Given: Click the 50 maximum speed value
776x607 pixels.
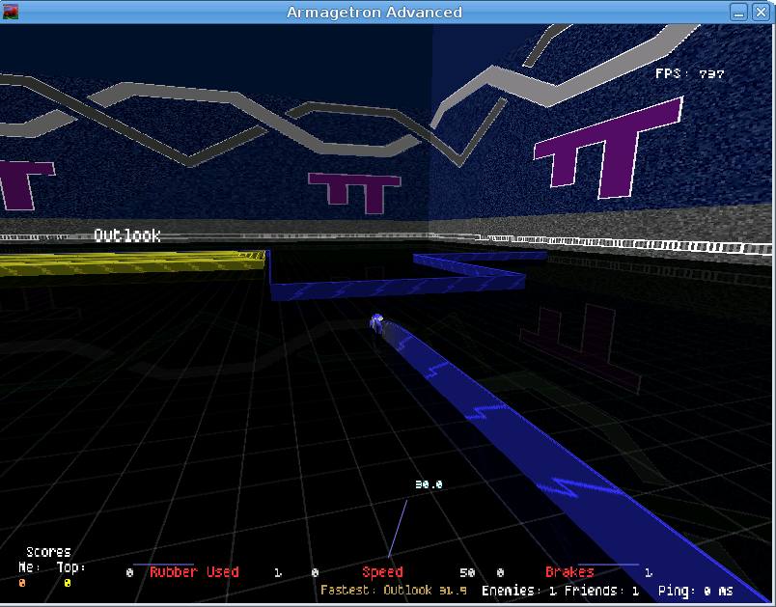Looking at the screenshot, I should pyautogui.click(x=467, y=572).
